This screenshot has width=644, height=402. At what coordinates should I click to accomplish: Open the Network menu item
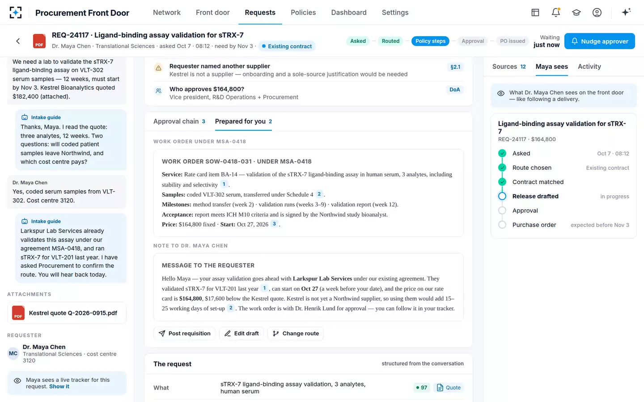pyautogui.click(x=167, y=13)
